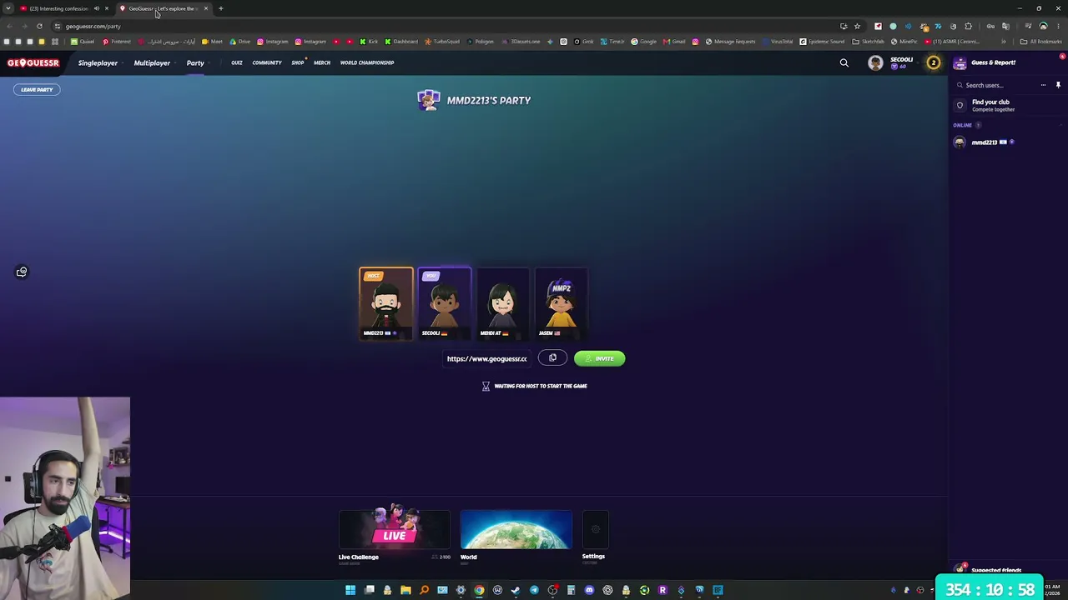This screenshot has width=1068, height=600.
Task: Click the MMD2213 party avatar icon
Action: 429,100
